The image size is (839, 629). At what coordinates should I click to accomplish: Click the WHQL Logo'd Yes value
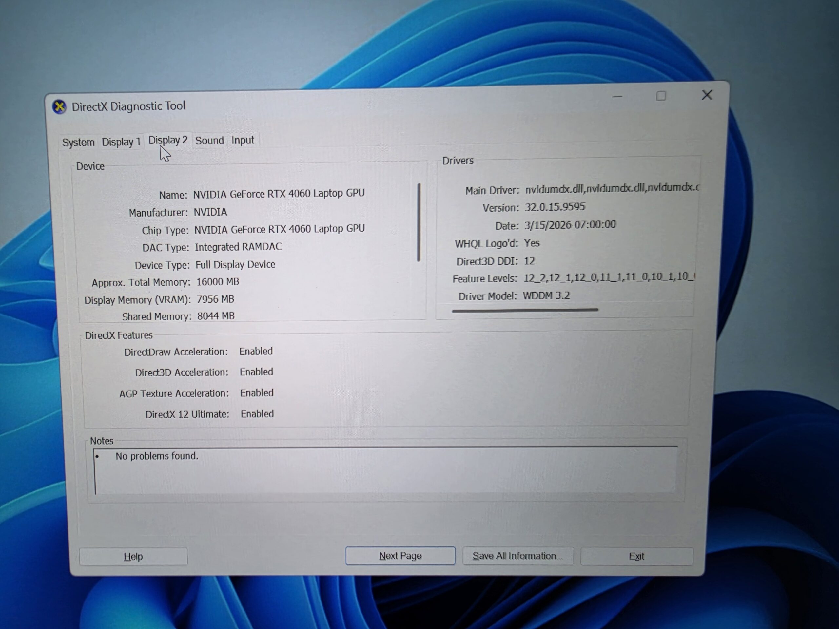(532, 243)
